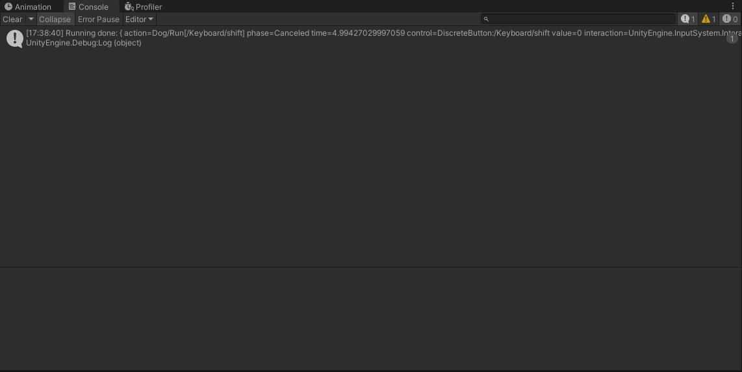Image resolution: width=742 pixels, height=372 pixels.
Task: Toggle info message filter showing 1
Action: (x=687, y=19)
